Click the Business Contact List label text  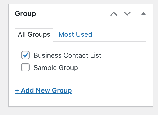[x=67, y=55]
